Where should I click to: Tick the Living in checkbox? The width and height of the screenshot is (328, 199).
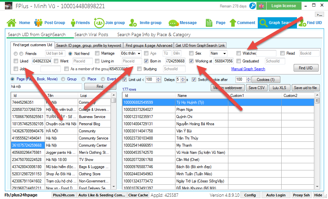coord(97,61)
